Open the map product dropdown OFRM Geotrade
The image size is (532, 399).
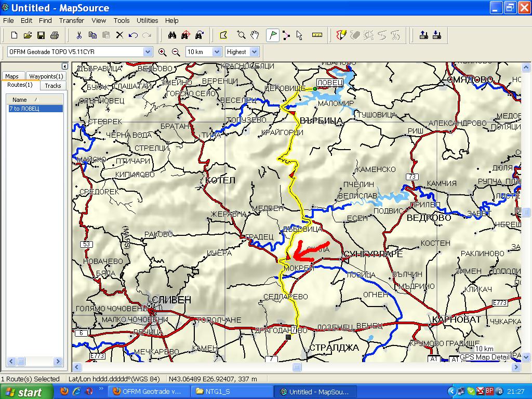tap(148, 52)
